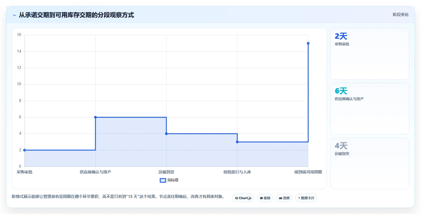Click data point at 运输到货 (value 4)
This screenshot has height=214, width=421.
tap(166, 133)
